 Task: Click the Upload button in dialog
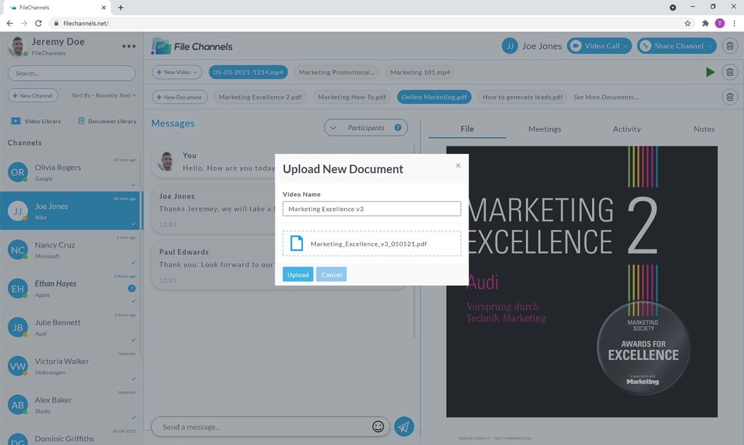pyautogui.click(x=298, y=275)
